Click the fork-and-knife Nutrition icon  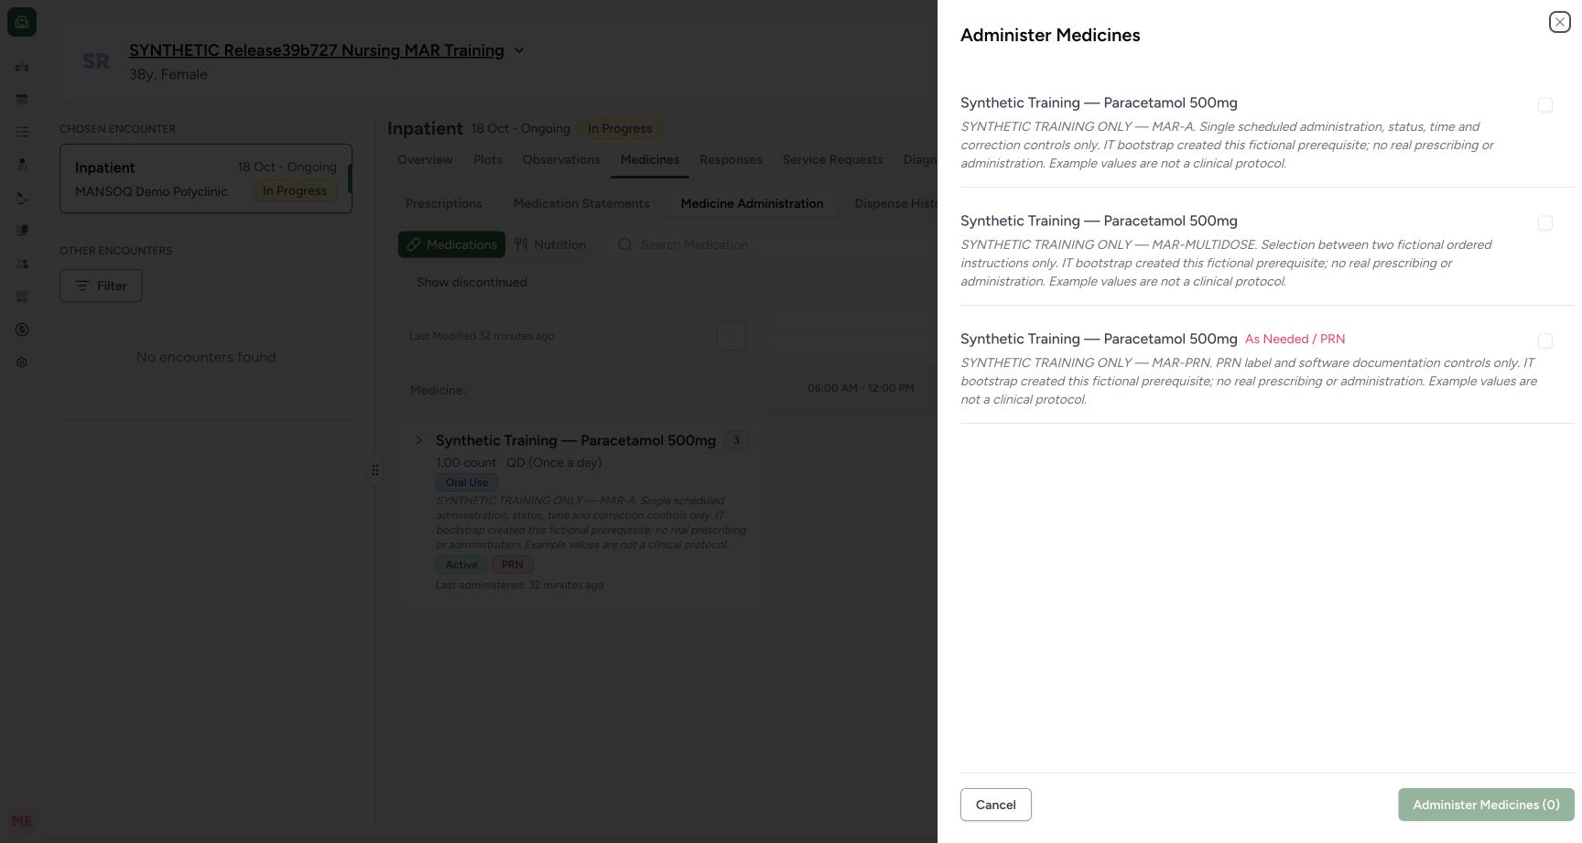521,244
